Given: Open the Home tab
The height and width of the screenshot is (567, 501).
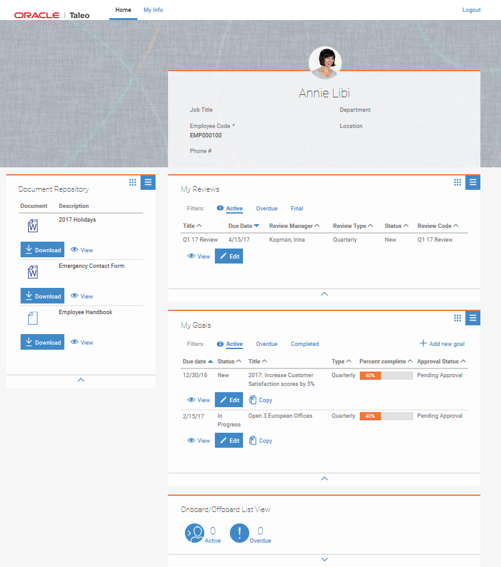Looking at the screenshot, I should (123, 10).
